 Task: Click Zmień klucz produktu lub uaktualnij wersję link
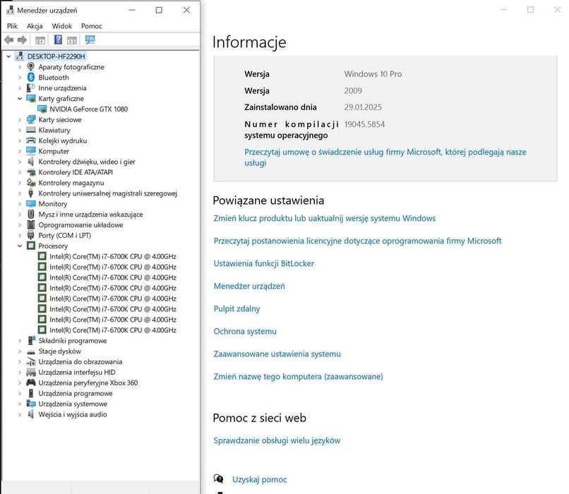(x=325, y=218)
